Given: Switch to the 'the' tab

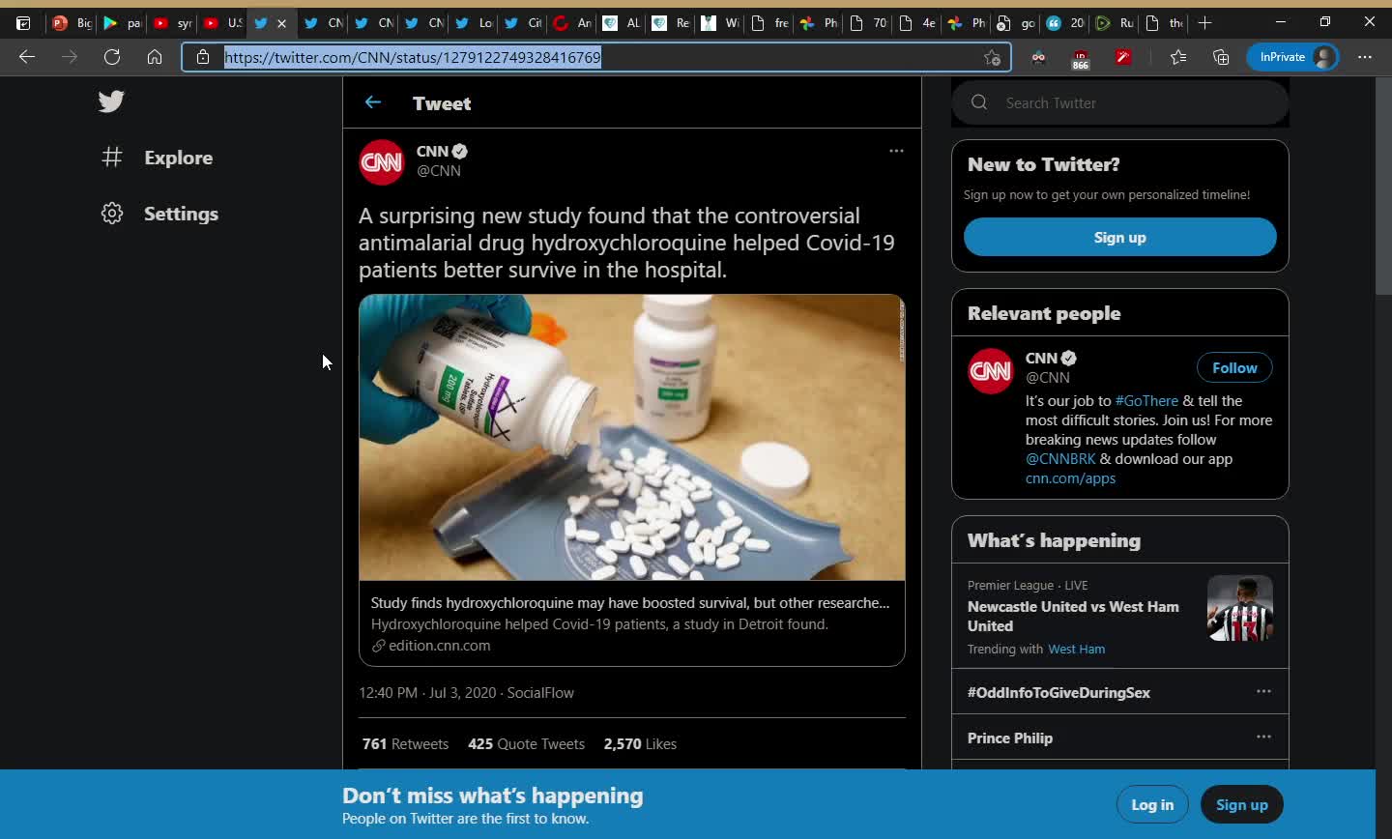Looking at the screenshot, I should coord(1166,22).
